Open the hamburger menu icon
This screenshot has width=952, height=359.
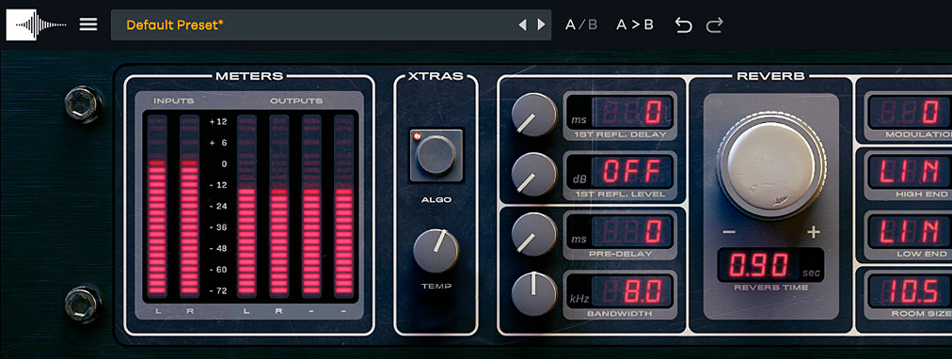pos(88,24)
